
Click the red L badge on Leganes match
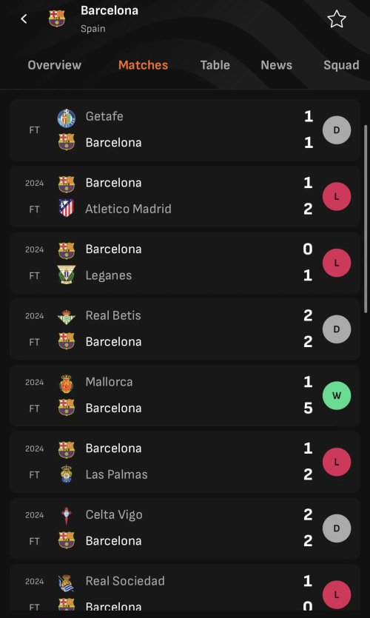pos(337,263)
